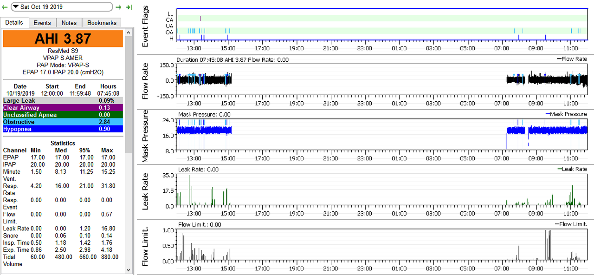Click the Insp. Time channel row label

[16, 243]
